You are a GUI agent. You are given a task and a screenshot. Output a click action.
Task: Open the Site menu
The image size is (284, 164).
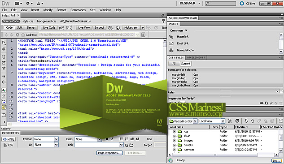(92, 10)
